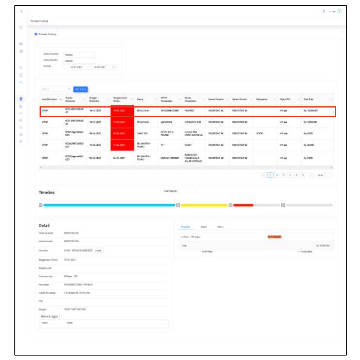The width and height of the screenshot is (360, 360).
Task: Go to page 2 of the table
Action: tap(277, 175)
